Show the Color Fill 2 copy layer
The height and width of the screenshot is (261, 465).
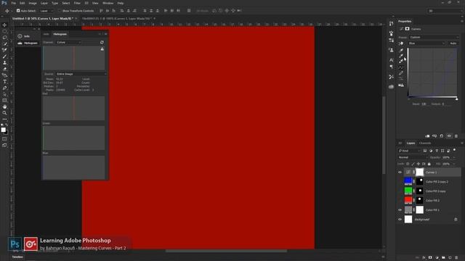pos(400,191)
